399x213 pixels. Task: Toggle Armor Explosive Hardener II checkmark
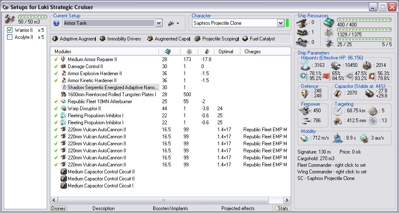56,73
